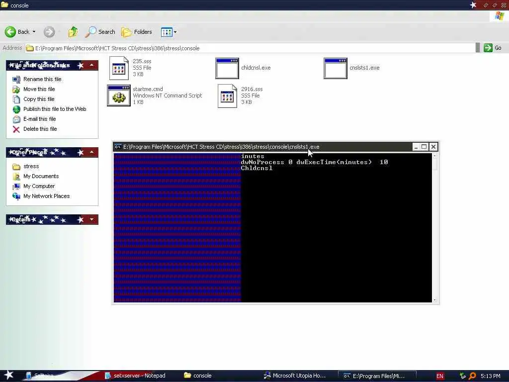Click the Go button

click(x=492, y=48)
